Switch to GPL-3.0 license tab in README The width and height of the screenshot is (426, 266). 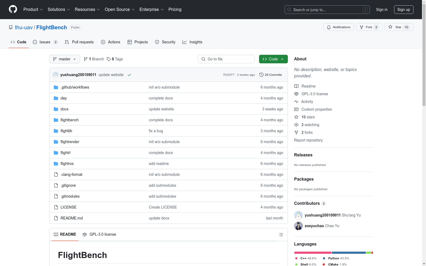point(99,234)
